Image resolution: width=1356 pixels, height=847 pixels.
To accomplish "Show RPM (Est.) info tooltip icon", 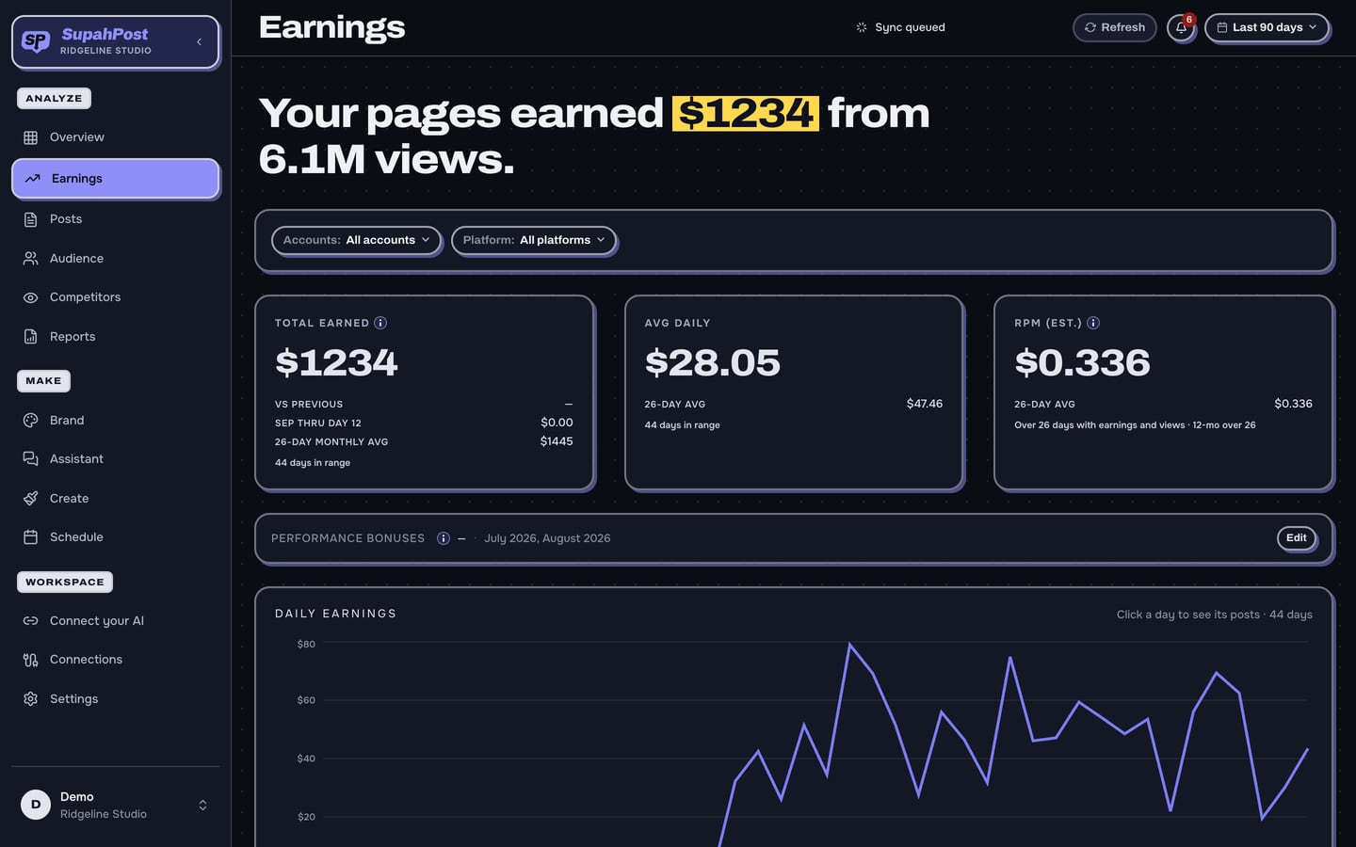I will pos(1093,323).
